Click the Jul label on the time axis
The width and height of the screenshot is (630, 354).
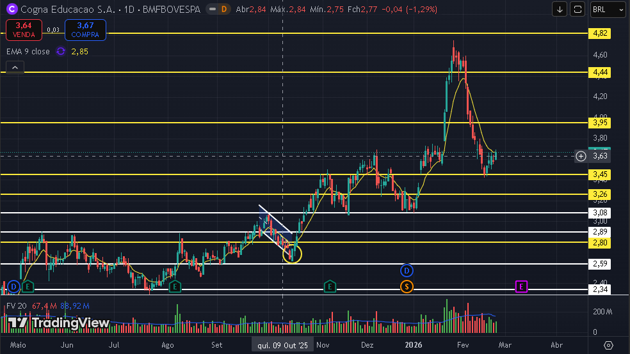tap(114, 345)
